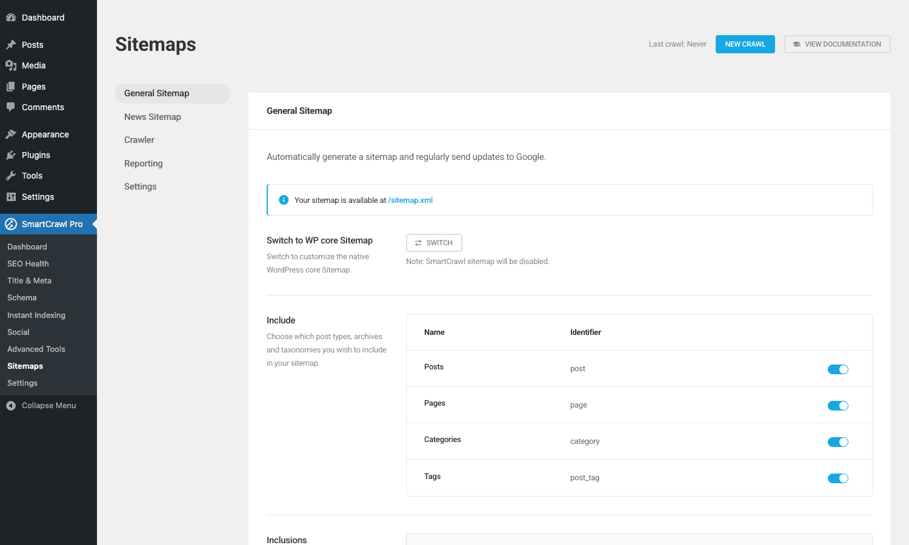Open the /sitemap.xml link

(410, 200)
